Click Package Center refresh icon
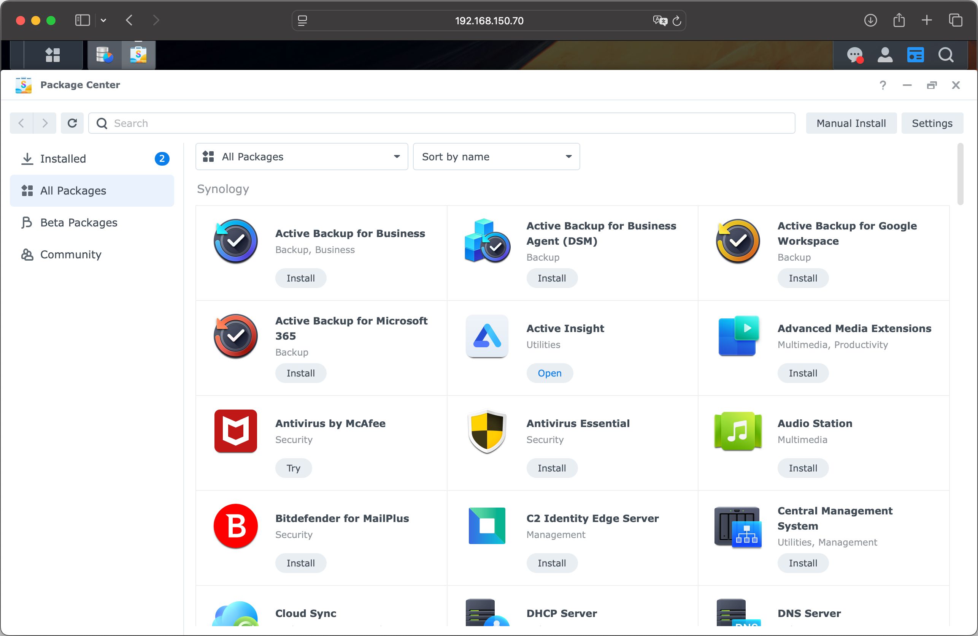978x636 pixels. (72, 123)
